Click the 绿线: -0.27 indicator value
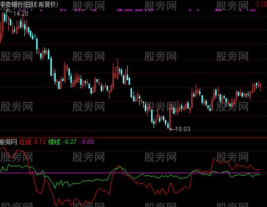 coord(62,142)
